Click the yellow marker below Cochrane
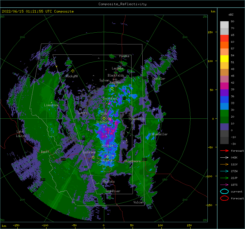This screenshot has height=229, width=245. [93, 157]
